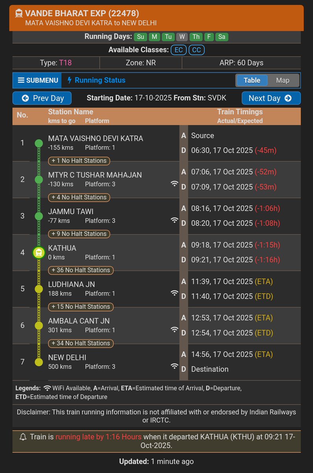Click the arrival time 08:16, 17 Oct 2025

(222, 209)
